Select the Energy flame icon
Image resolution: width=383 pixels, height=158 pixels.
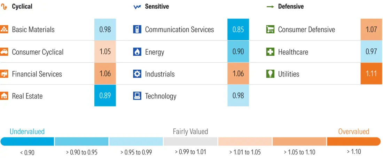coord(137,52)
